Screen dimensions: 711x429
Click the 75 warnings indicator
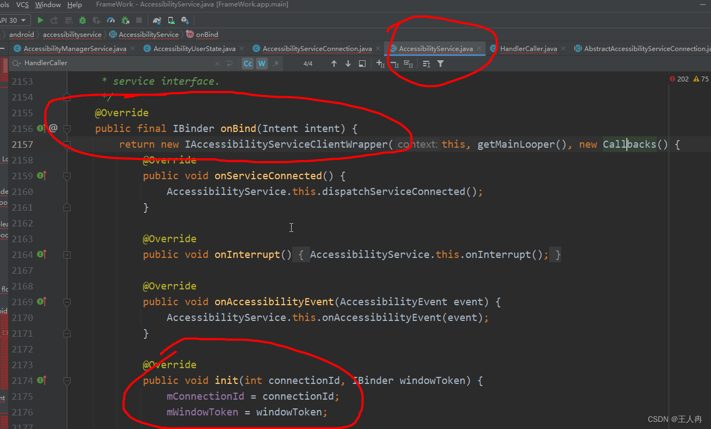[x=701, y=79]
